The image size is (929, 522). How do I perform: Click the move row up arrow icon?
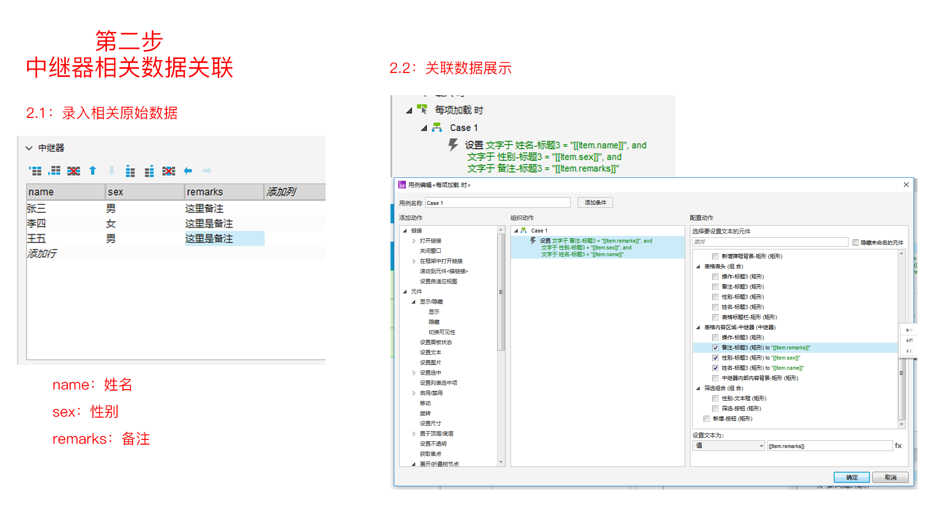(92, 171)
